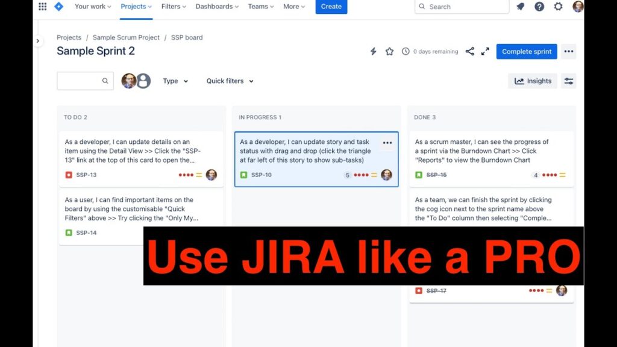617x347 pixels.
Task: Click the TO DO 2 column header
Action: click(x=75, y=117)
